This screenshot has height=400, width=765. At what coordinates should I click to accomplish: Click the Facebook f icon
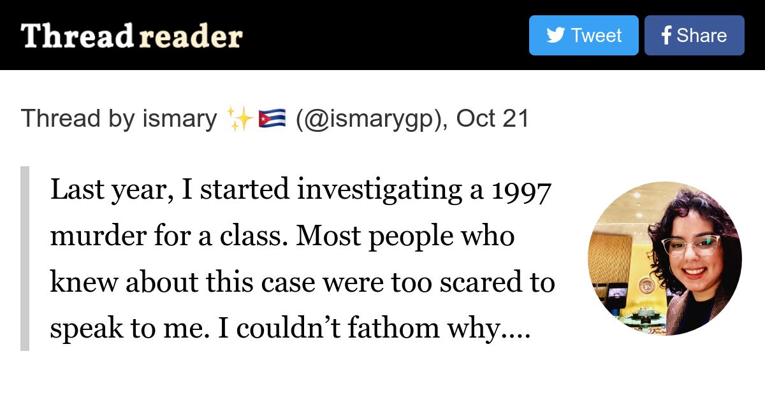[x=666, y=35]
